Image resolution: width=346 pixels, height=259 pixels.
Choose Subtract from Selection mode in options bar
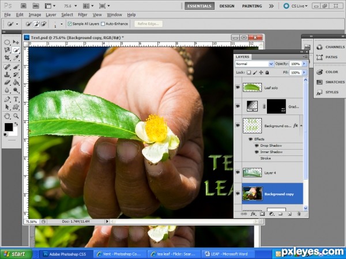[44, 24]
